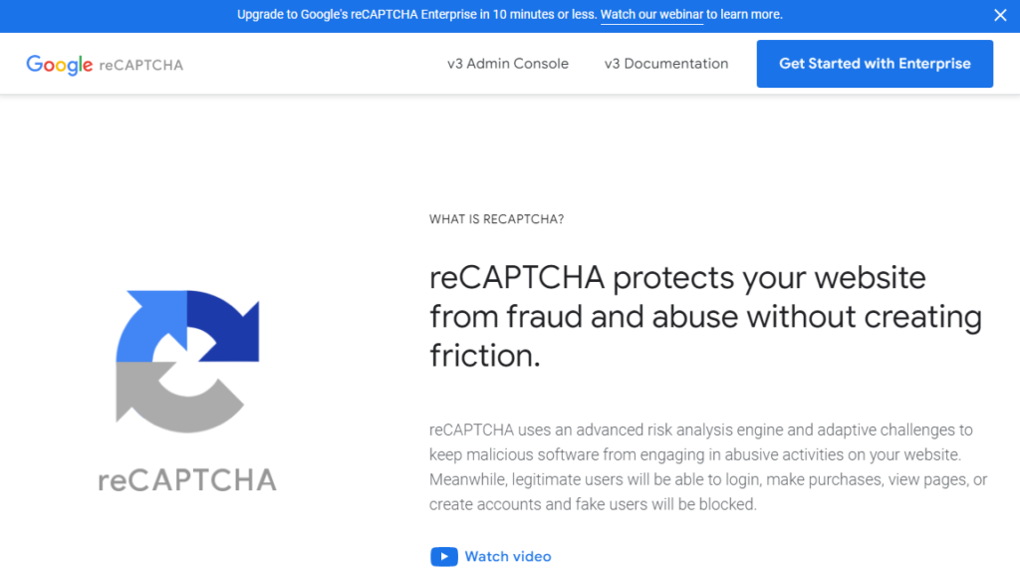Dismiss the blue upgrade announcement banner
Image resolution: width=1020 pixels, height=579 pixels.
coord(1000,15)
